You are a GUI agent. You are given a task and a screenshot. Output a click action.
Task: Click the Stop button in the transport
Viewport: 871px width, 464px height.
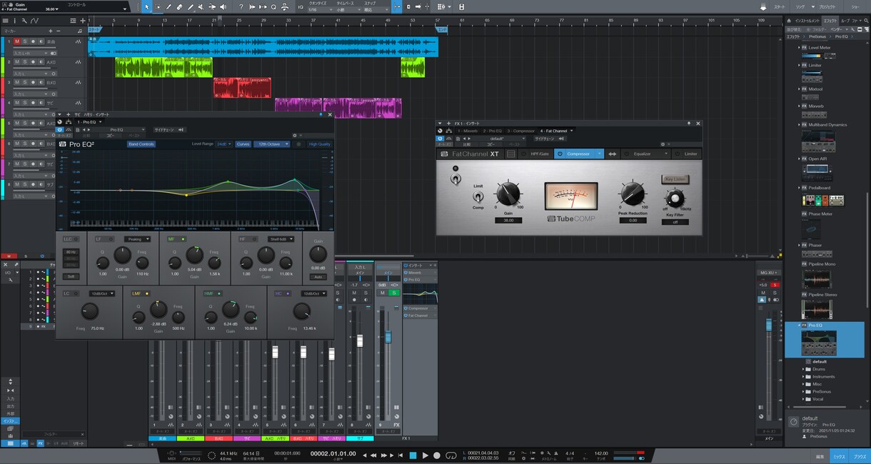(x=412, y=455)
